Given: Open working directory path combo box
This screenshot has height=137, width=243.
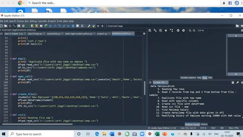Looking at the screenshot, I should 170,26.
